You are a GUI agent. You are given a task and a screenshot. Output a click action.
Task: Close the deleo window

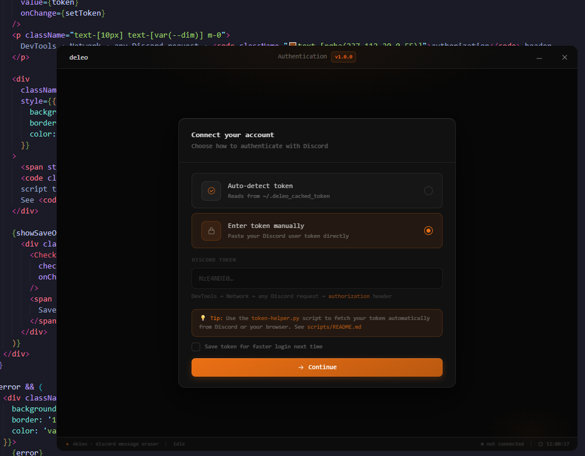pos(565,57)
